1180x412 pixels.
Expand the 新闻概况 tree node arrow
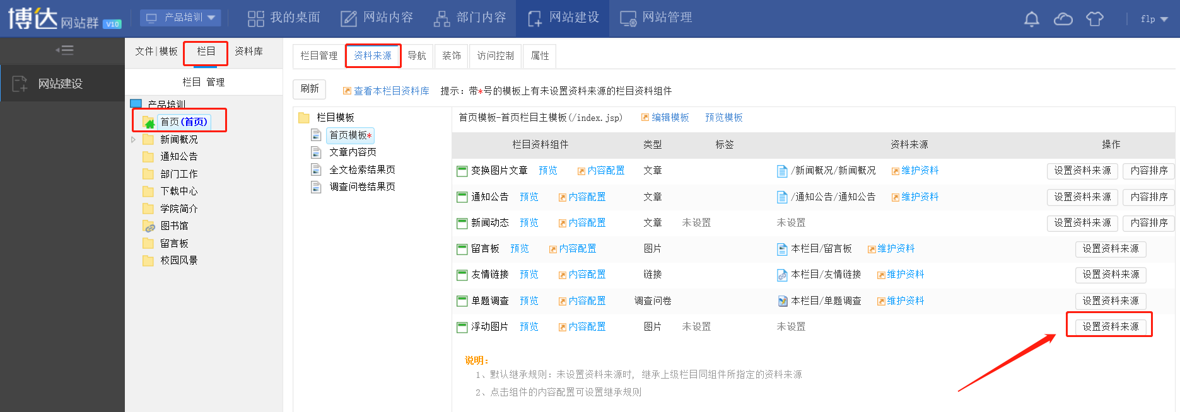coord(133,140)
